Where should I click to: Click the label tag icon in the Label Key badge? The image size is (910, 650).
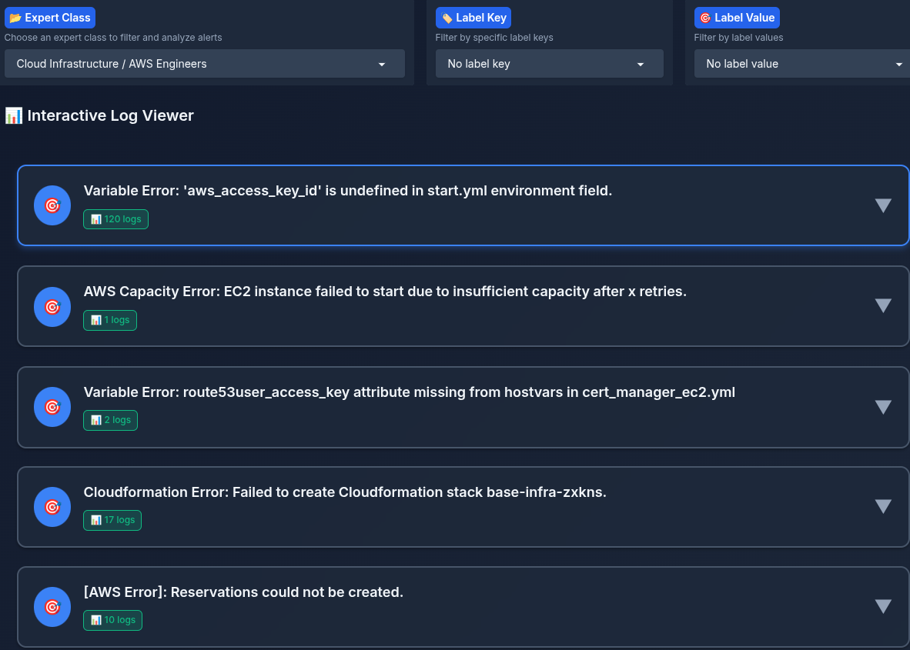tap(447, 17)
